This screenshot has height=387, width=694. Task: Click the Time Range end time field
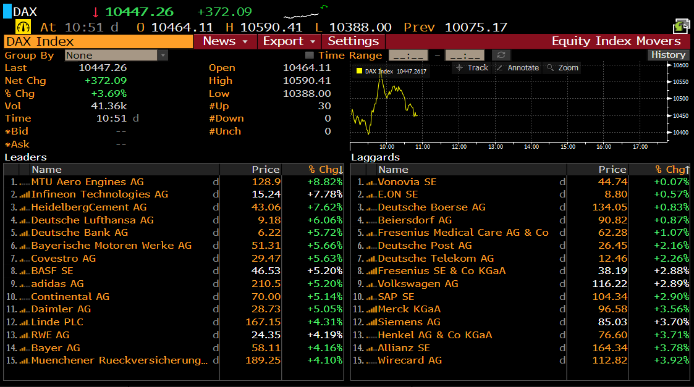pos(465,56)
